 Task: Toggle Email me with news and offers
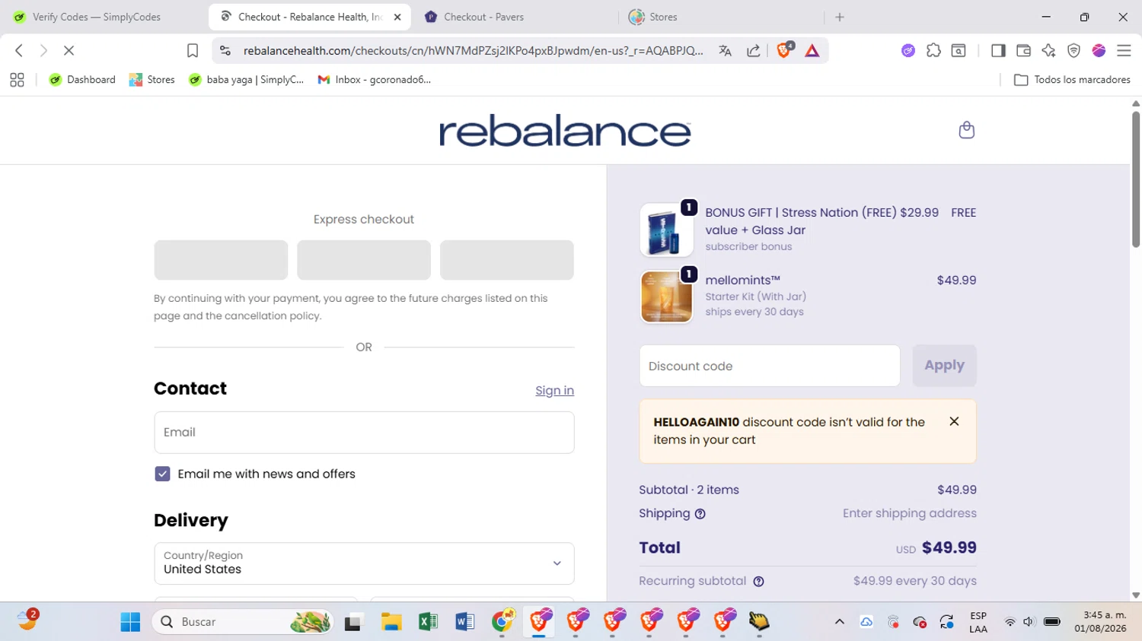pyautogui.click(x=162, y=474)
